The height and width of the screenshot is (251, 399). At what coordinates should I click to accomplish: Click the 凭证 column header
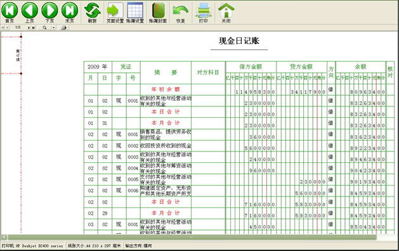(x=126, y=67)
